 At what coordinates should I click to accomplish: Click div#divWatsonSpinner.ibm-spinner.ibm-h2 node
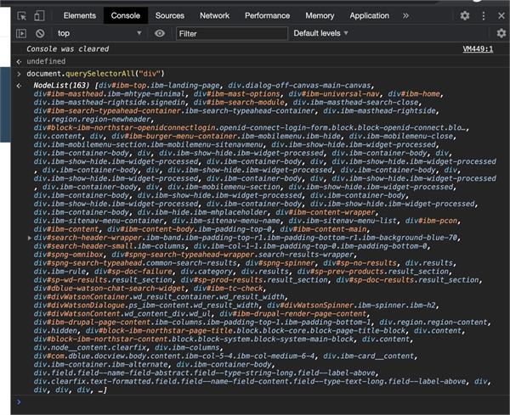pos(351,306)
